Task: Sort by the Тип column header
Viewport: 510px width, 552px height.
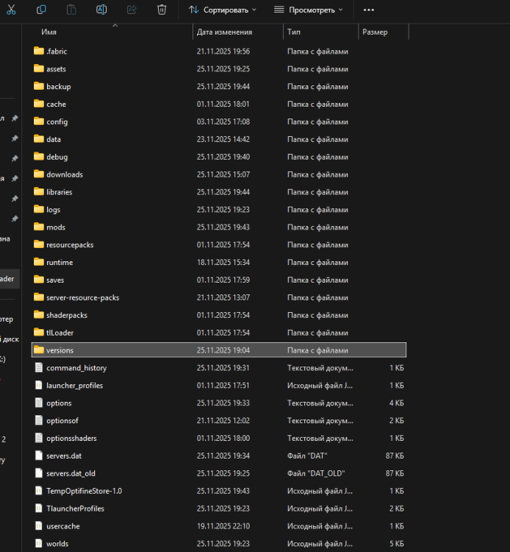Action: (x=294, y=32)
